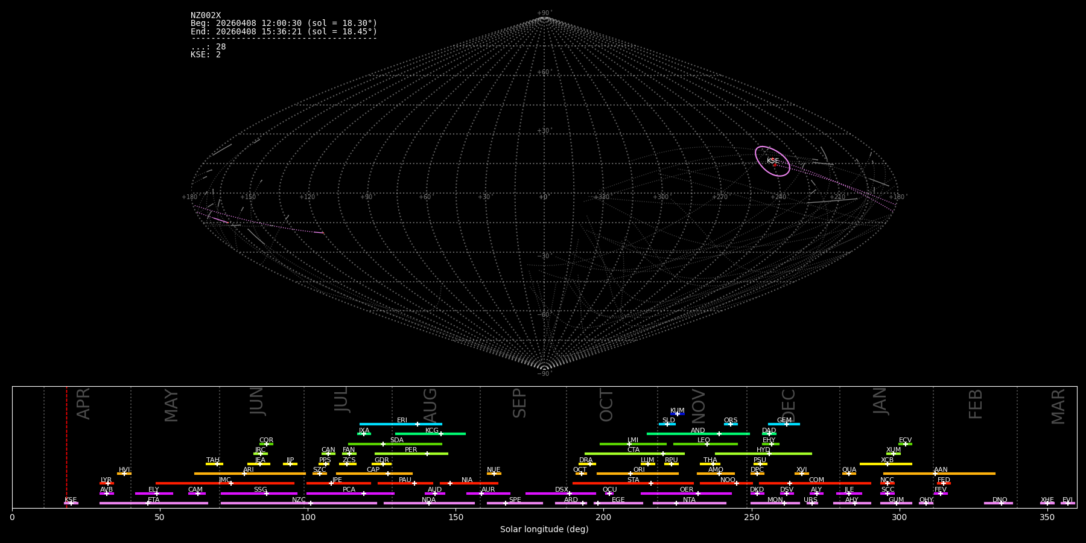The width and height of the screenshot is (1086, 543).
Task: Click the APR month label
Action: tap(84, 403)
